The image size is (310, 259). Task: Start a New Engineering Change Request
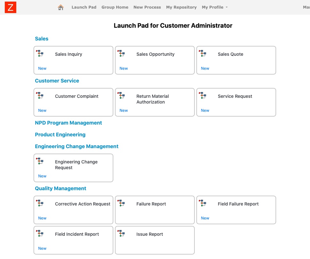tap(42, 176)
